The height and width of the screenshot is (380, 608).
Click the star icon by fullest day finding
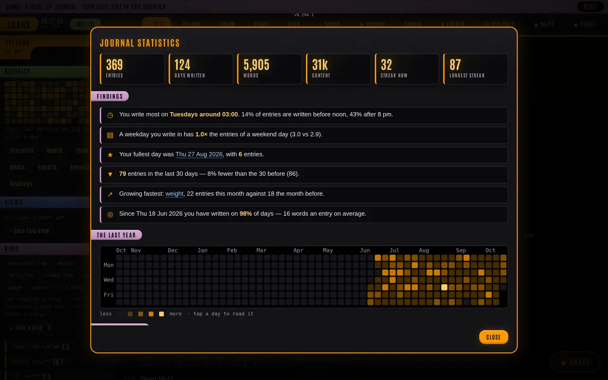pos(110,155)
